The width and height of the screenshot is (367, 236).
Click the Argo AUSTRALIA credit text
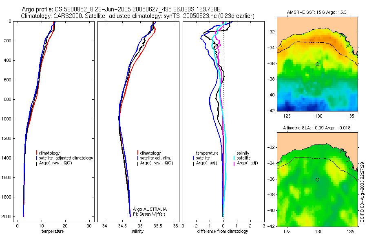(x=150, y=209)
